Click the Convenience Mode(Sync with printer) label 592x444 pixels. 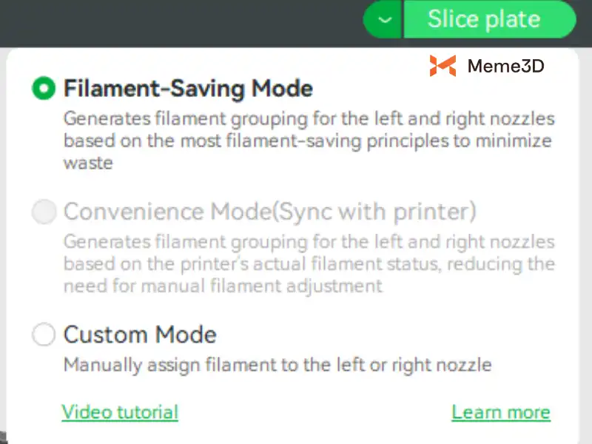coord(269,212)
